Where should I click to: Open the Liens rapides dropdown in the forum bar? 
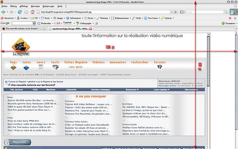161,89
